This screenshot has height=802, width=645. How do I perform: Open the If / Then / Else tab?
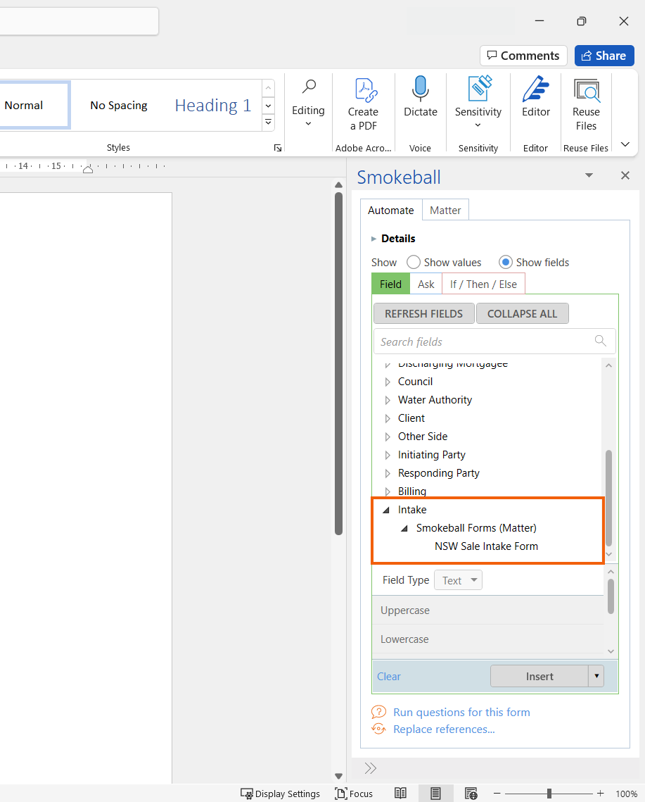tap(483, 284)
